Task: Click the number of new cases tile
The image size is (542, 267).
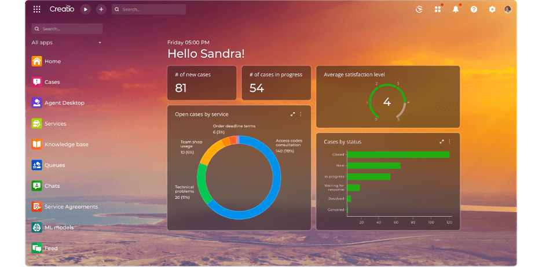Action: 202,83
